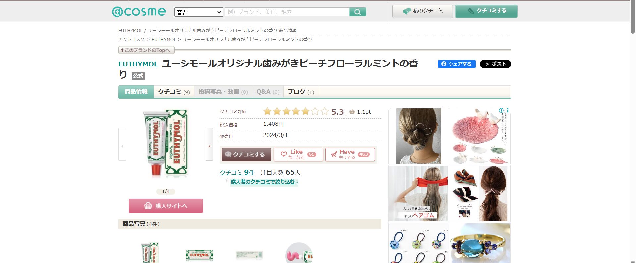Open the glass bead hair ties ad

(x=418, y=243)
